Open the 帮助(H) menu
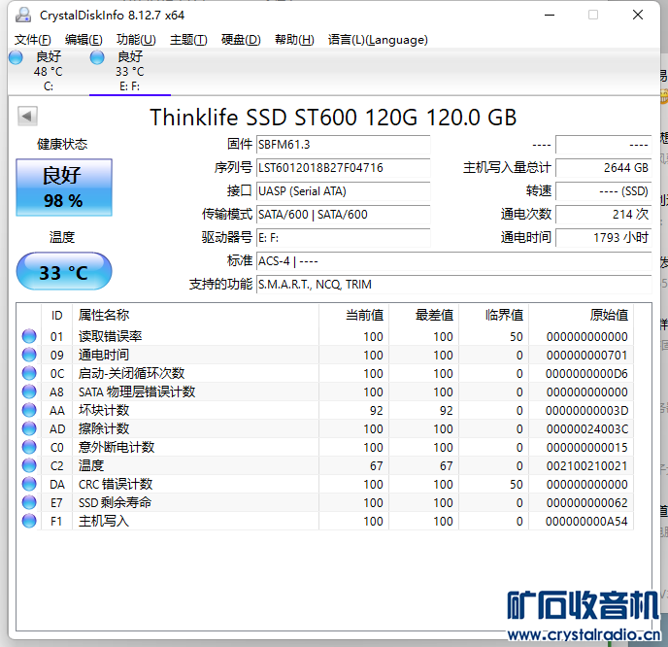 coord(294,40)
